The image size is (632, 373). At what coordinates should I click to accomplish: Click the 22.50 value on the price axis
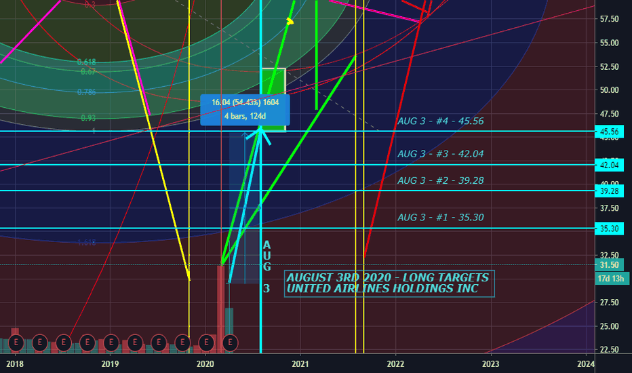coord(609,350)
